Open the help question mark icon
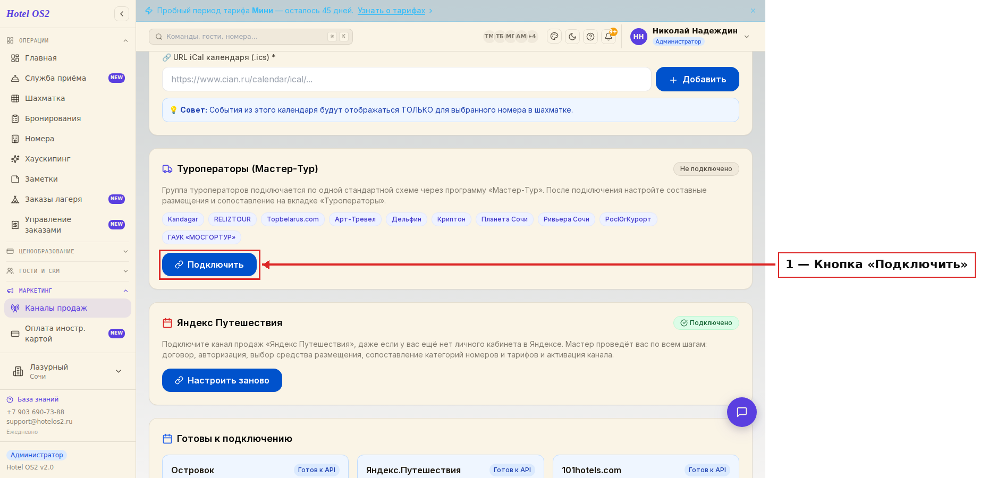This screenshot has height=478, width=988. 590,37
